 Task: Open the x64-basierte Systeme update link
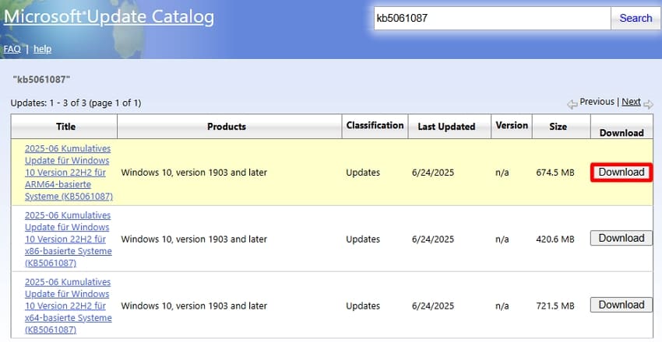click(69, 305)
